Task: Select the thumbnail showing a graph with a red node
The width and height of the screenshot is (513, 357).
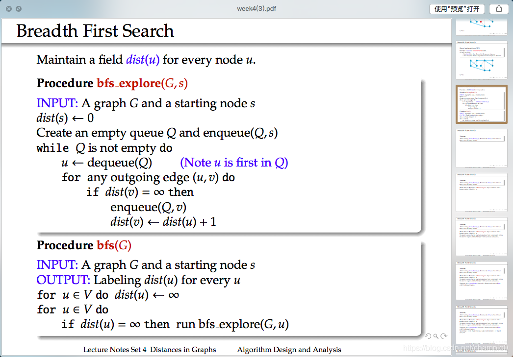Action: 482,27
